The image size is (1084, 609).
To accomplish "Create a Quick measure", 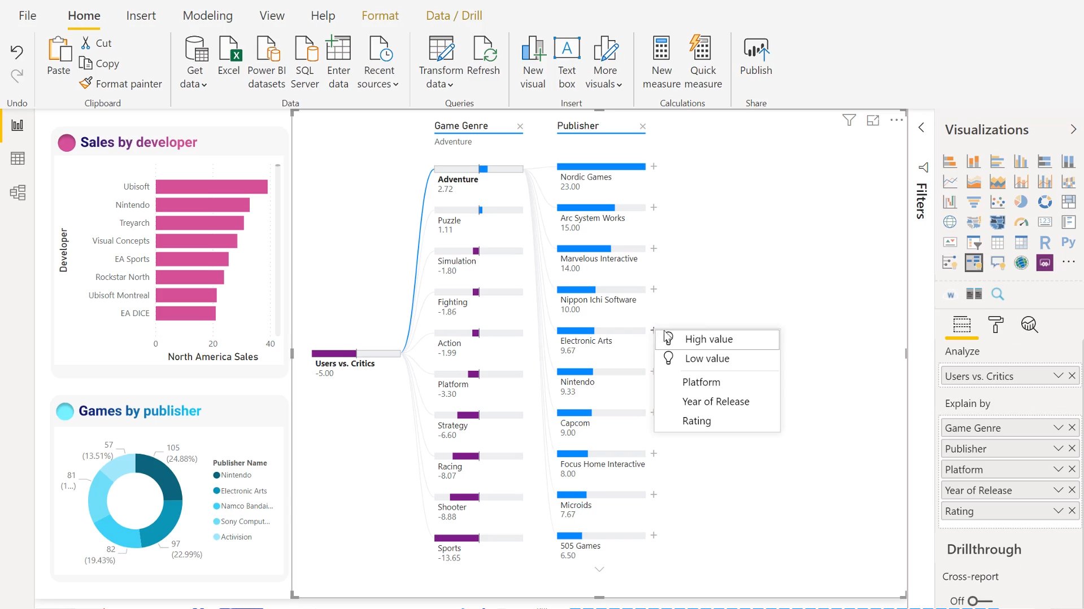I will (x=703, y=62).
